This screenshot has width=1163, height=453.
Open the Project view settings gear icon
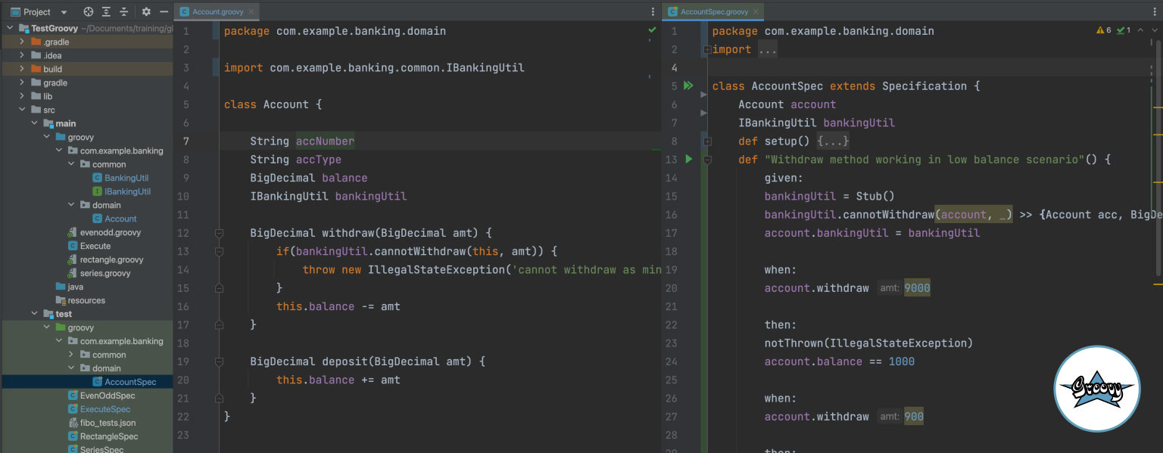(x=146, y=11)
